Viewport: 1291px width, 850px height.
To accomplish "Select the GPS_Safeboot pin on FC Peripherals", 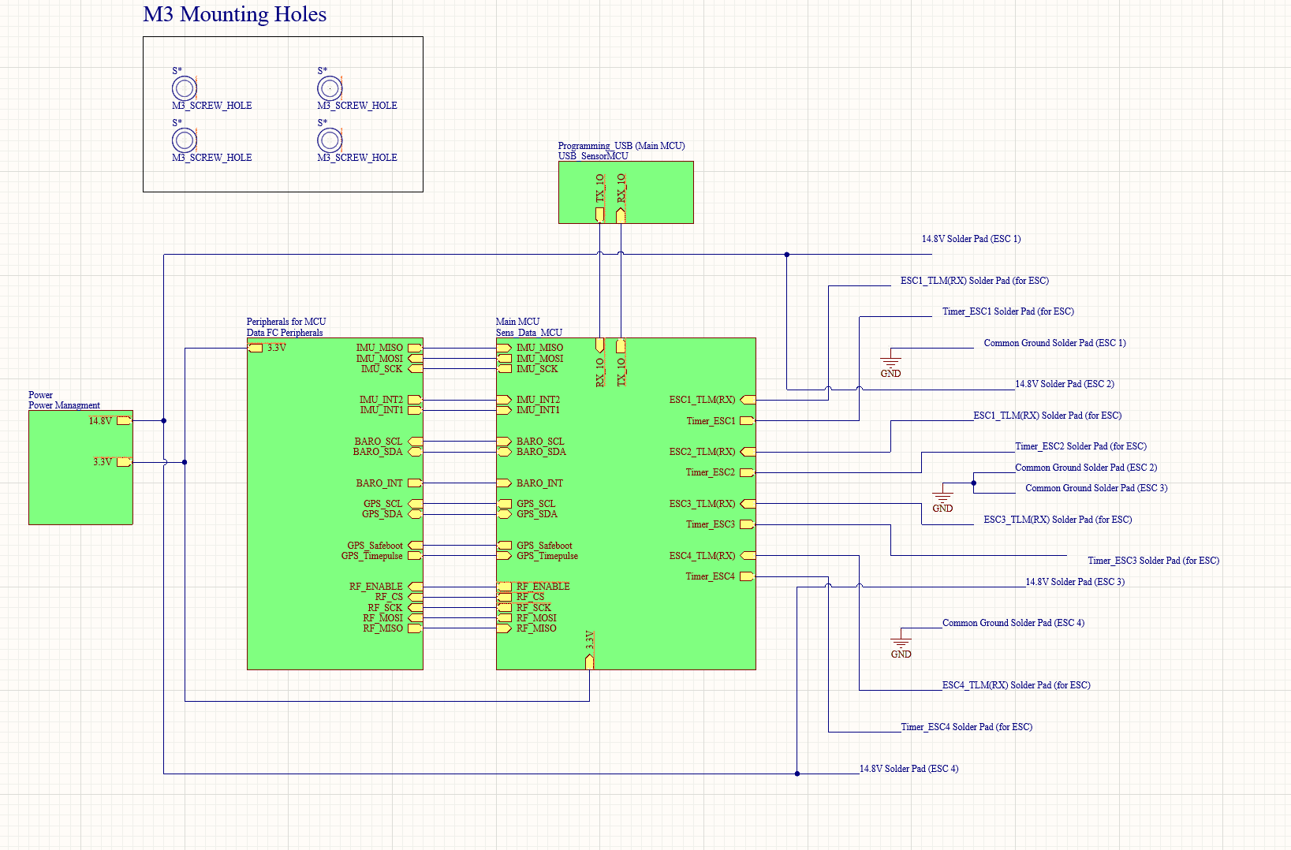I will (416, 545).
